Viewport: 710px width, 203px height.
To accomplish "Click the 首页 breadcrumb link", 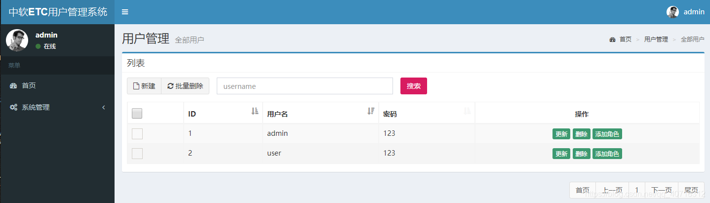I will [626, 40].
